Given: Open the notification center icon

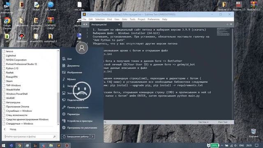Looking at the screenshot, I should (256, 146).
